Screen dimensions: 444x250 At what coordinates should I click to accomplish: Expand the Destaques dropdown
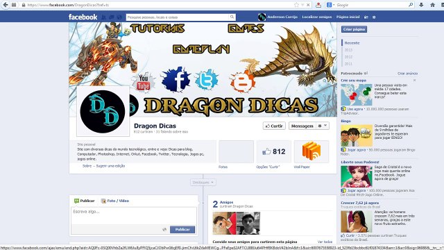point(203,183)
